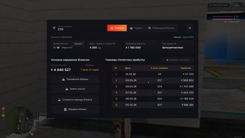245x138 pixels.
Task: Click the player money 9 863 087 in HUD
Action: [232, 22]
